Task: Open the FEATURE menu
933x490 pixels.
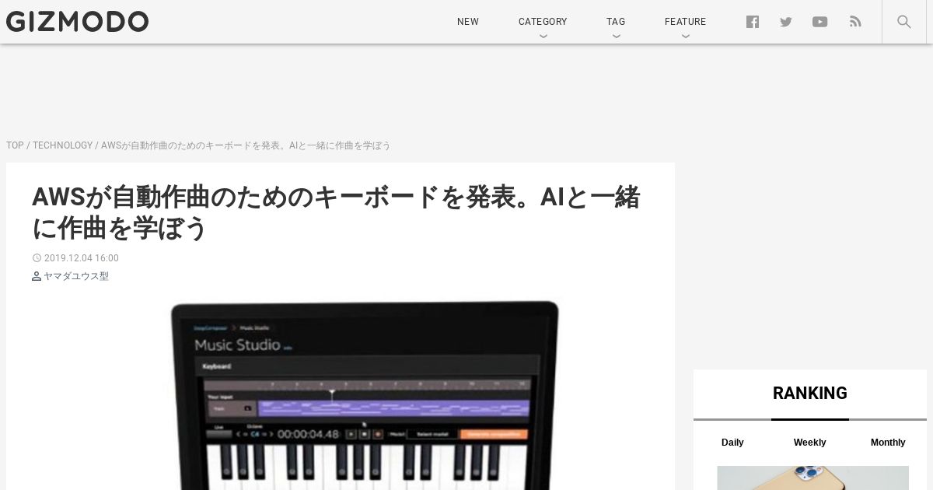Action: click(x=685, y=22)
